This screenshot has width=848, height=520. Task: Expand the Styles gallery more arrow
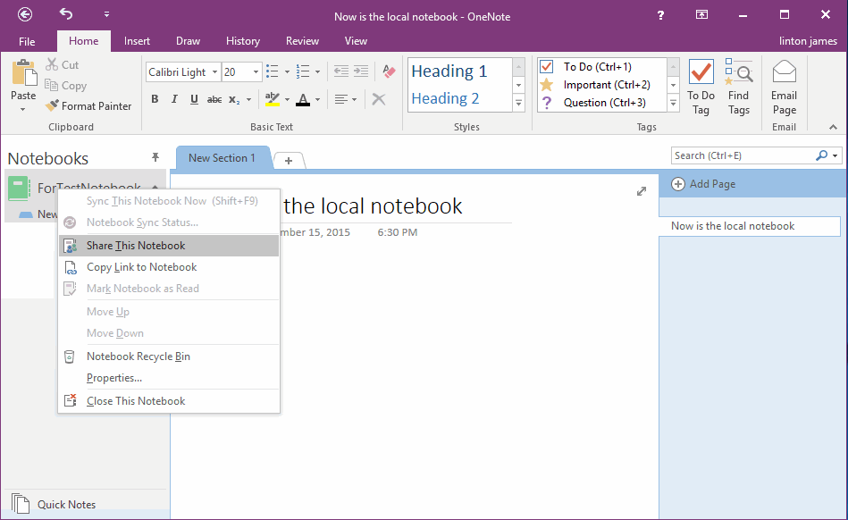(518, 103)
